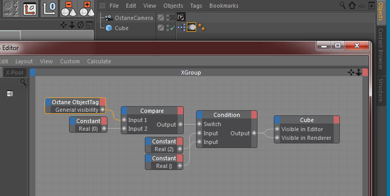
Task: Toggle the OctaneCamera active camera crosshair
Action: click(x=172, y=17)
